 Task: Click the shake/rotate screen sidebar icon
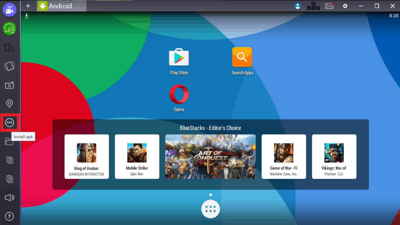point(9,66)
